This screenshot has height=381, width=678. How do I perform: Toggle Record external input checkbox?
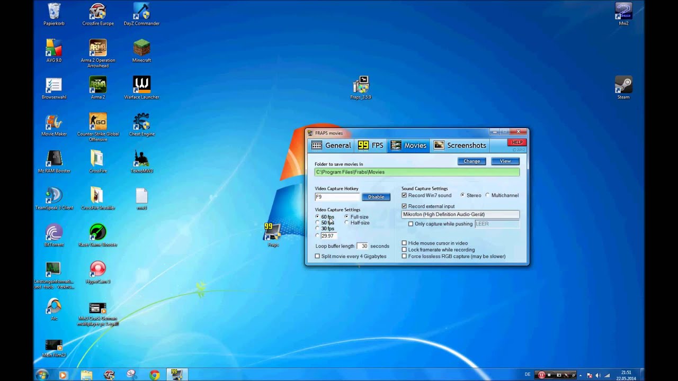(404, 206)
